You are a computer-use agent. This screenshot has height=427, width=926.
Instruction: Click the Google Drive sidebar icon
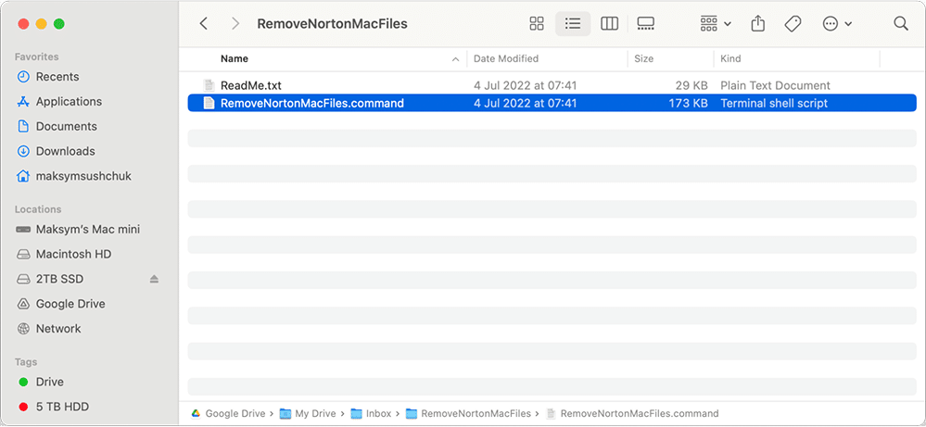(x=23, y=304)
